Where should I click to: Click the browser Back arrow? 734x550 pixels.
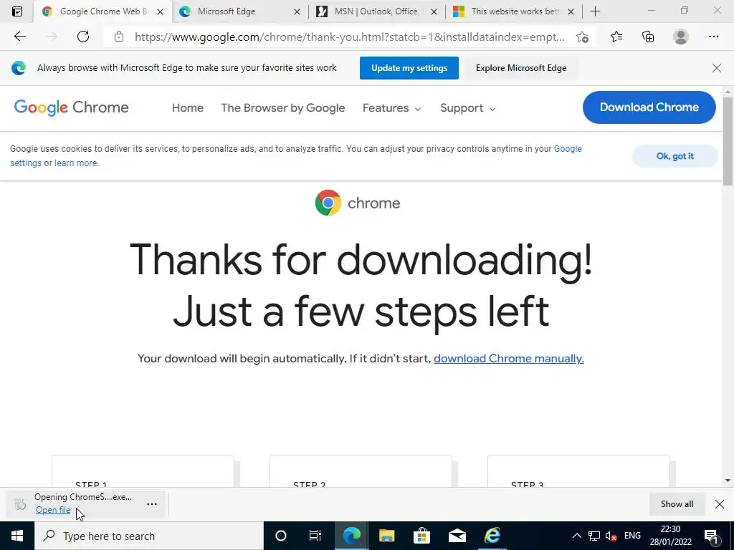[x=19, y=37]
